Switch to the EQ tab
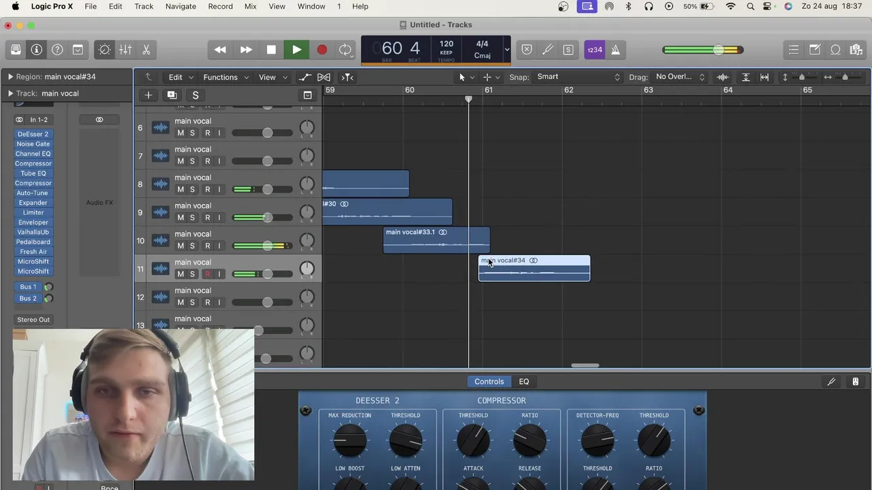Screen dimensions: 872x490 (x=524, y=382)
